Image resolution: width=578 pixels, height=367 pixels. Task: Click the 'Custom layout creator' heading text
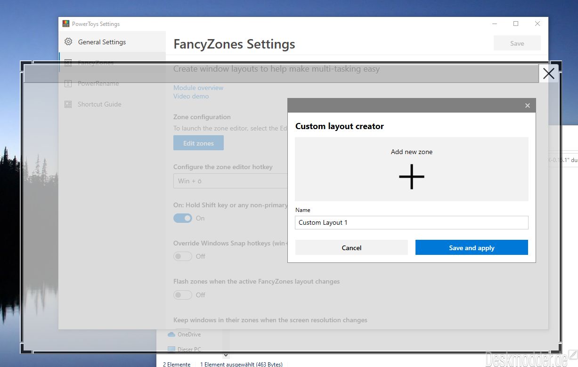coord(340,126)
